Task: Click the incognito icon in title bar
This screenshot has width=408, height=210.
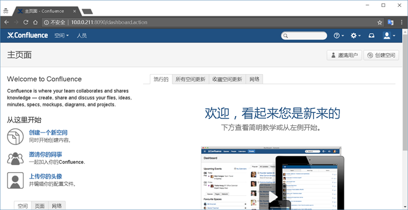Action: 6,11
